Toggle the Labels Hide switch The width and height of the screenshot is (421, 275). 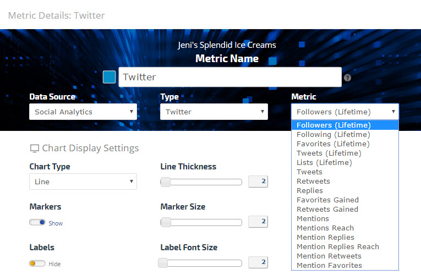(x=37, y=263)
